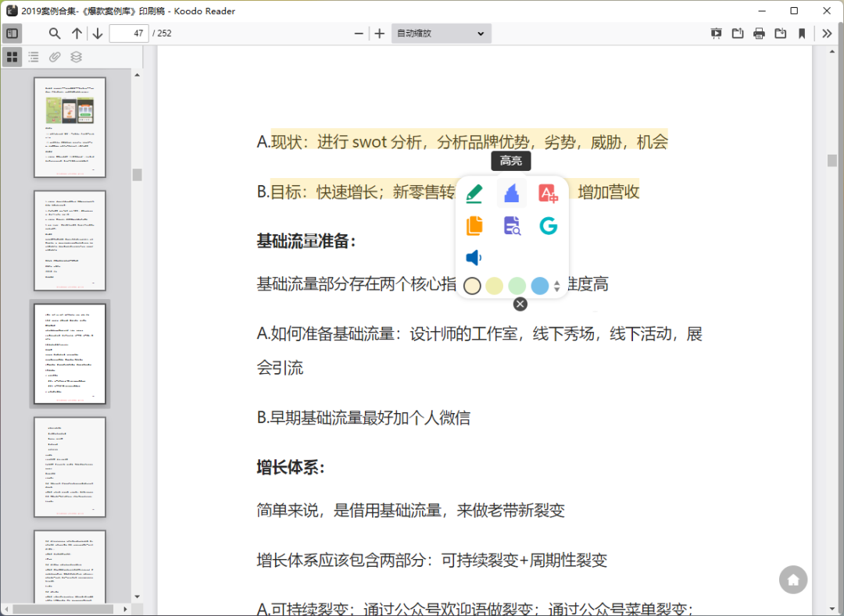
Task: Activate the blue highlight tool
Action: pos(511,194)
